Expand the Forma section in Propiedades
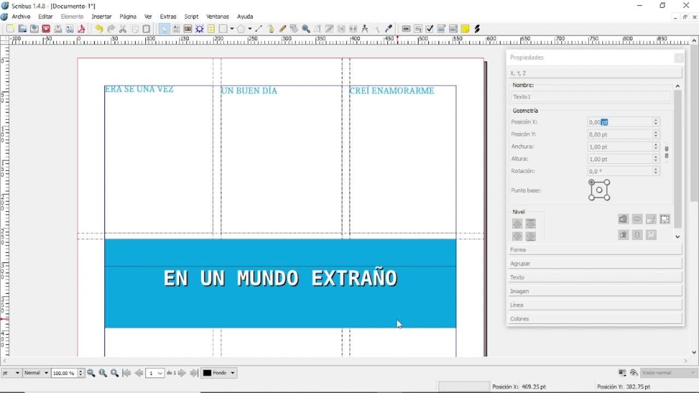Screen dimensions: 699x393 [595, 250]
